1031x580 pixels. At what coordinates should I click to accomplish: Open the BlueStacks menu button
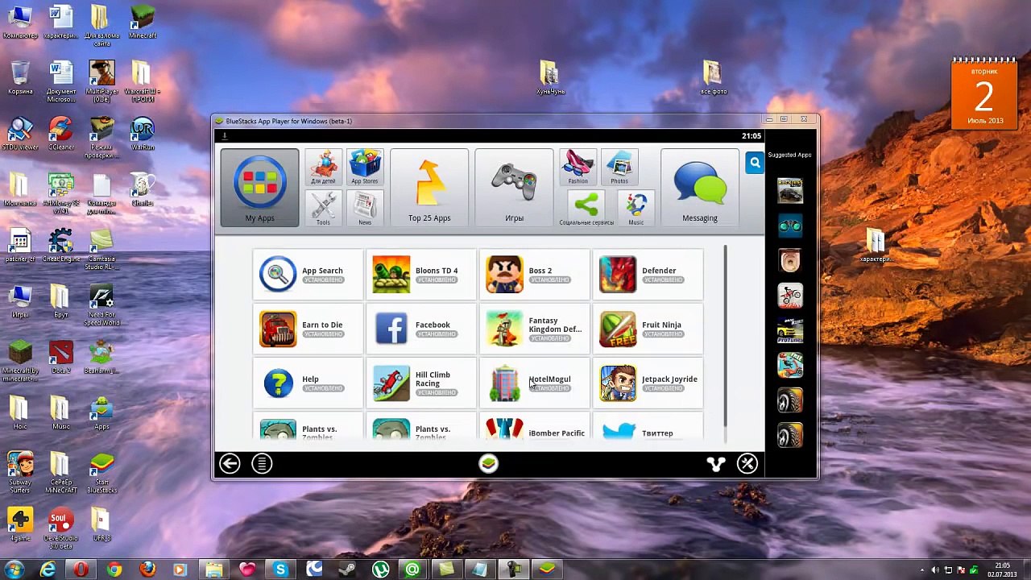262,463
